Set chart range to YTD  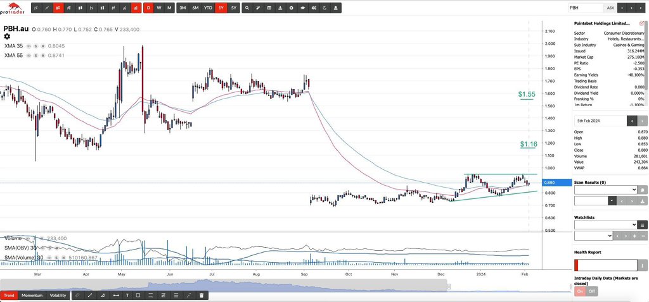[208, 8]
